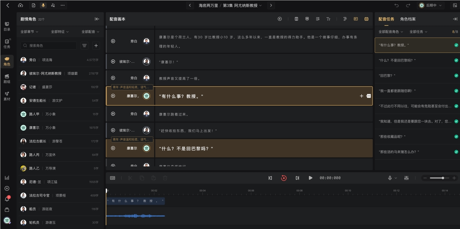
Task: Open the 任务 panel in left sidebar
Action: click(7, 43)
